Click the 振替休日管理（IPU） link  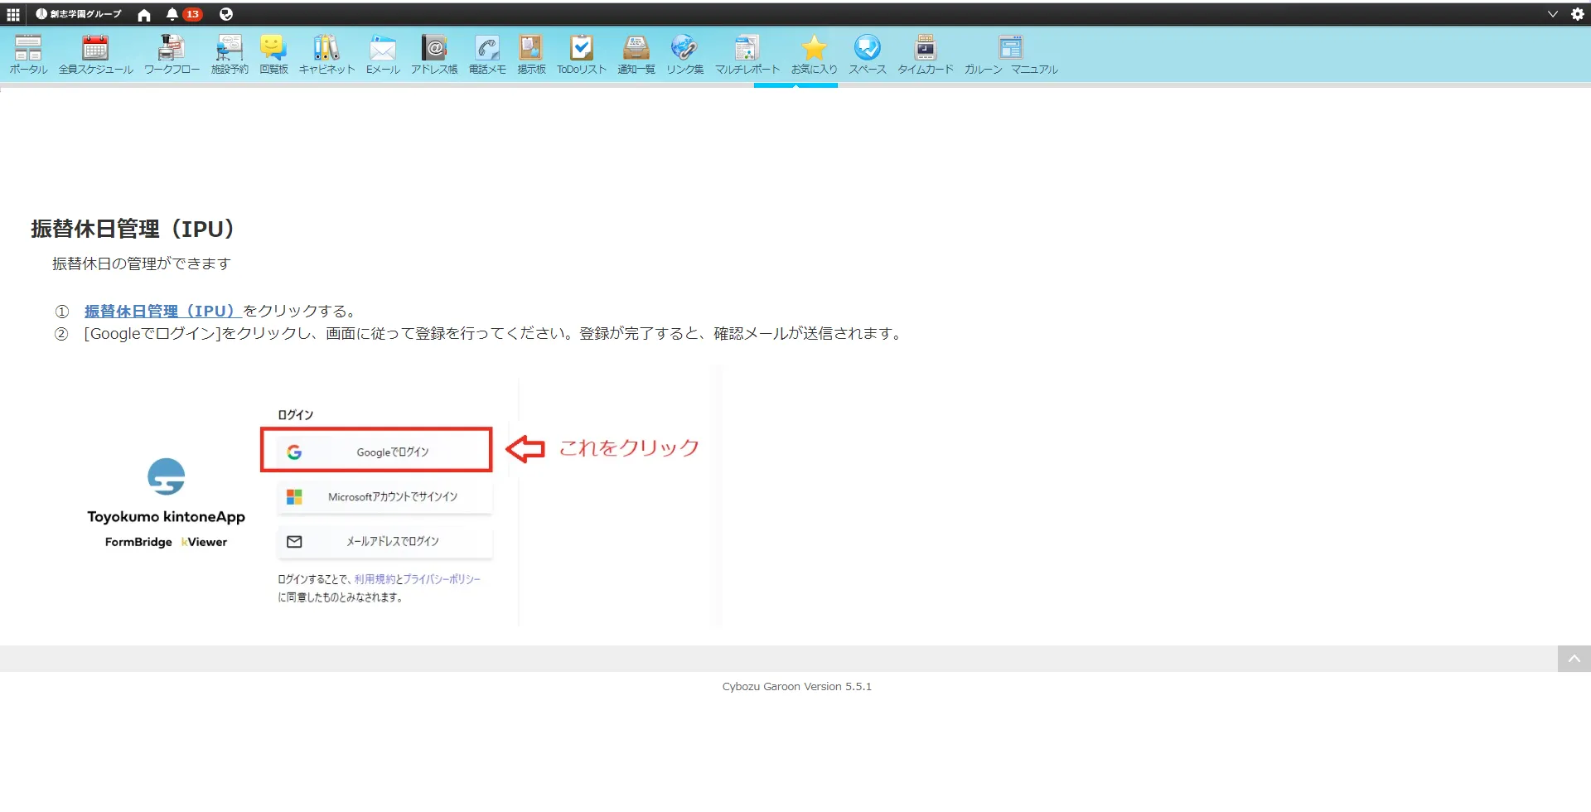162,312
